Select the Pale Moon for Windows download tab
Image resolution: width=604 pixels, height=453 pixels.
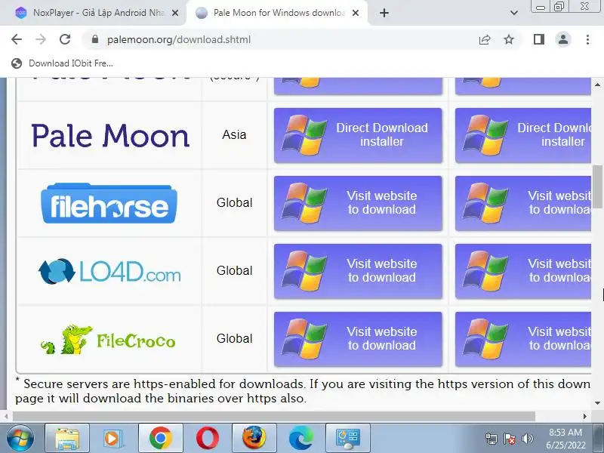277,13
